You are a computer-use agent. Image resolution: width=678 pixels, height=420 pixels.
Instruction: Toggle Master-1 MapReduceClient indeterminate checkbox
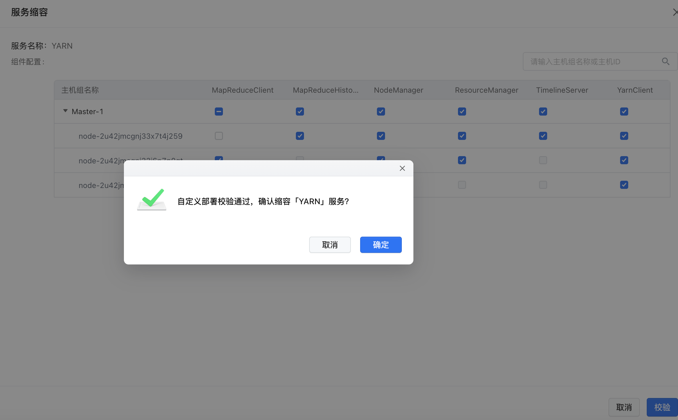219,112
